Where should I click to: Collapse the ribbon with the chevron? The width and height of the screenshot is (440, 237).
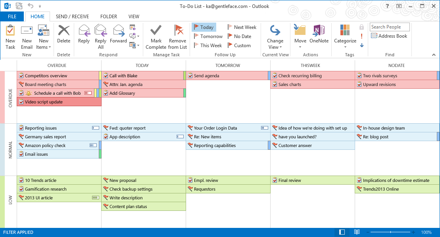434,55
